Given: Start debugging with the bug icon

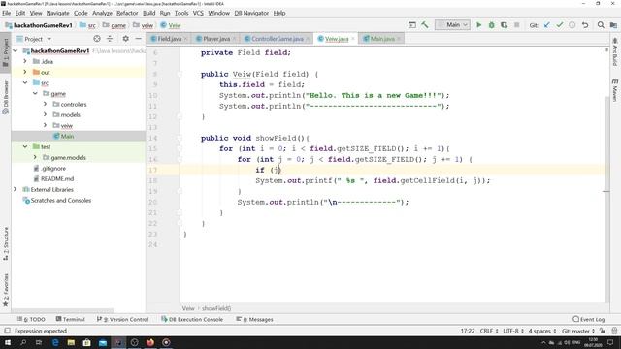Looking at the screenshot, I should tap(492, 25).
